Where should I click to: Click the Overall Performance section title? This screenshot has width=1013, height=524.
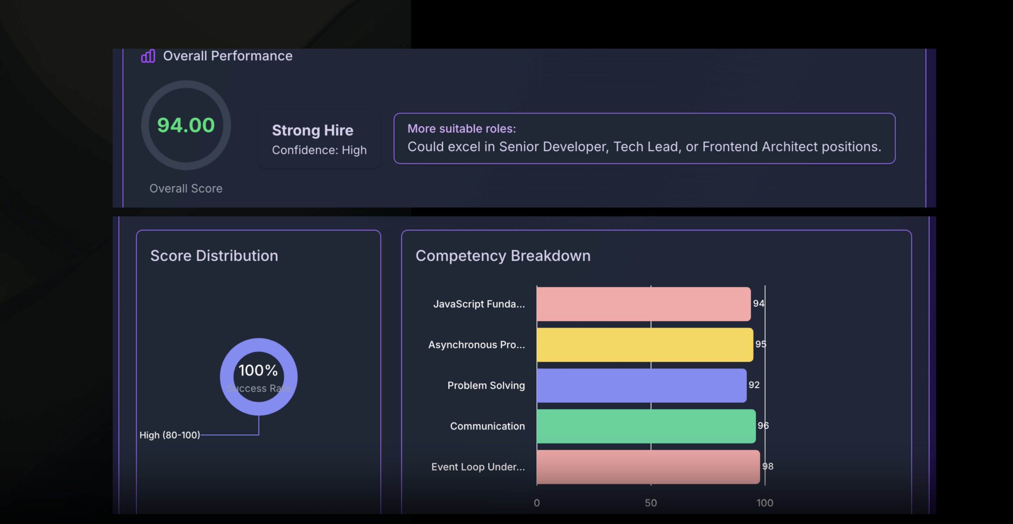click(228, 56)
